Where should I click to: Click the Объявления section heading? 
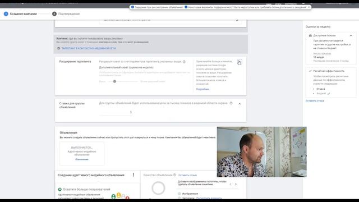click(68, 132)
